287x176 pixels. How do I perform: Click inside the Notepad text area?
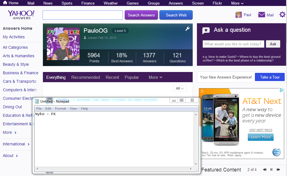(114, 139)
